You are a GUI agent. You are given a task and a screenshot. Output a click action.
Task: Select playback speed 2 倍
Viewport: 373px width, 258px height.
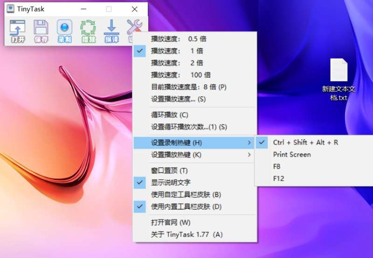(194, 63)
